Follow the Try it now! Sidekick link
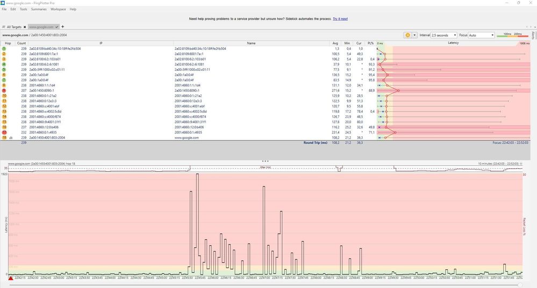 coord(340,19)
